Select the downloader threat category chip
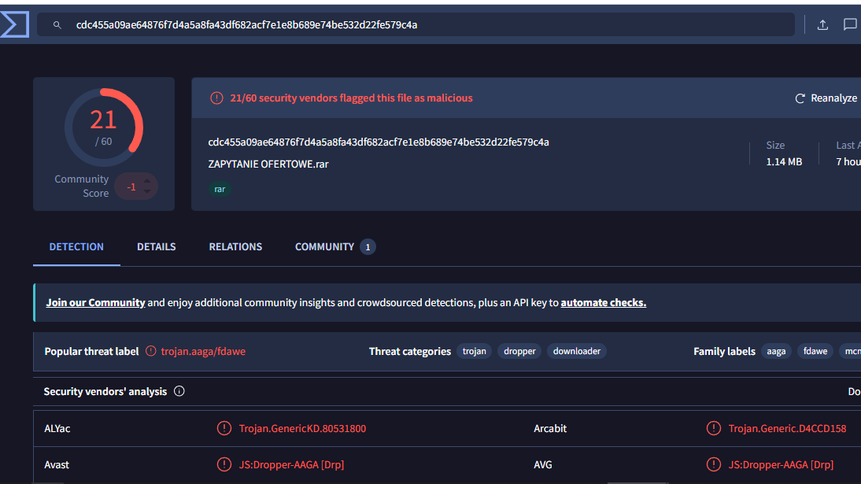Screen dimensions: 861x484 577,351
